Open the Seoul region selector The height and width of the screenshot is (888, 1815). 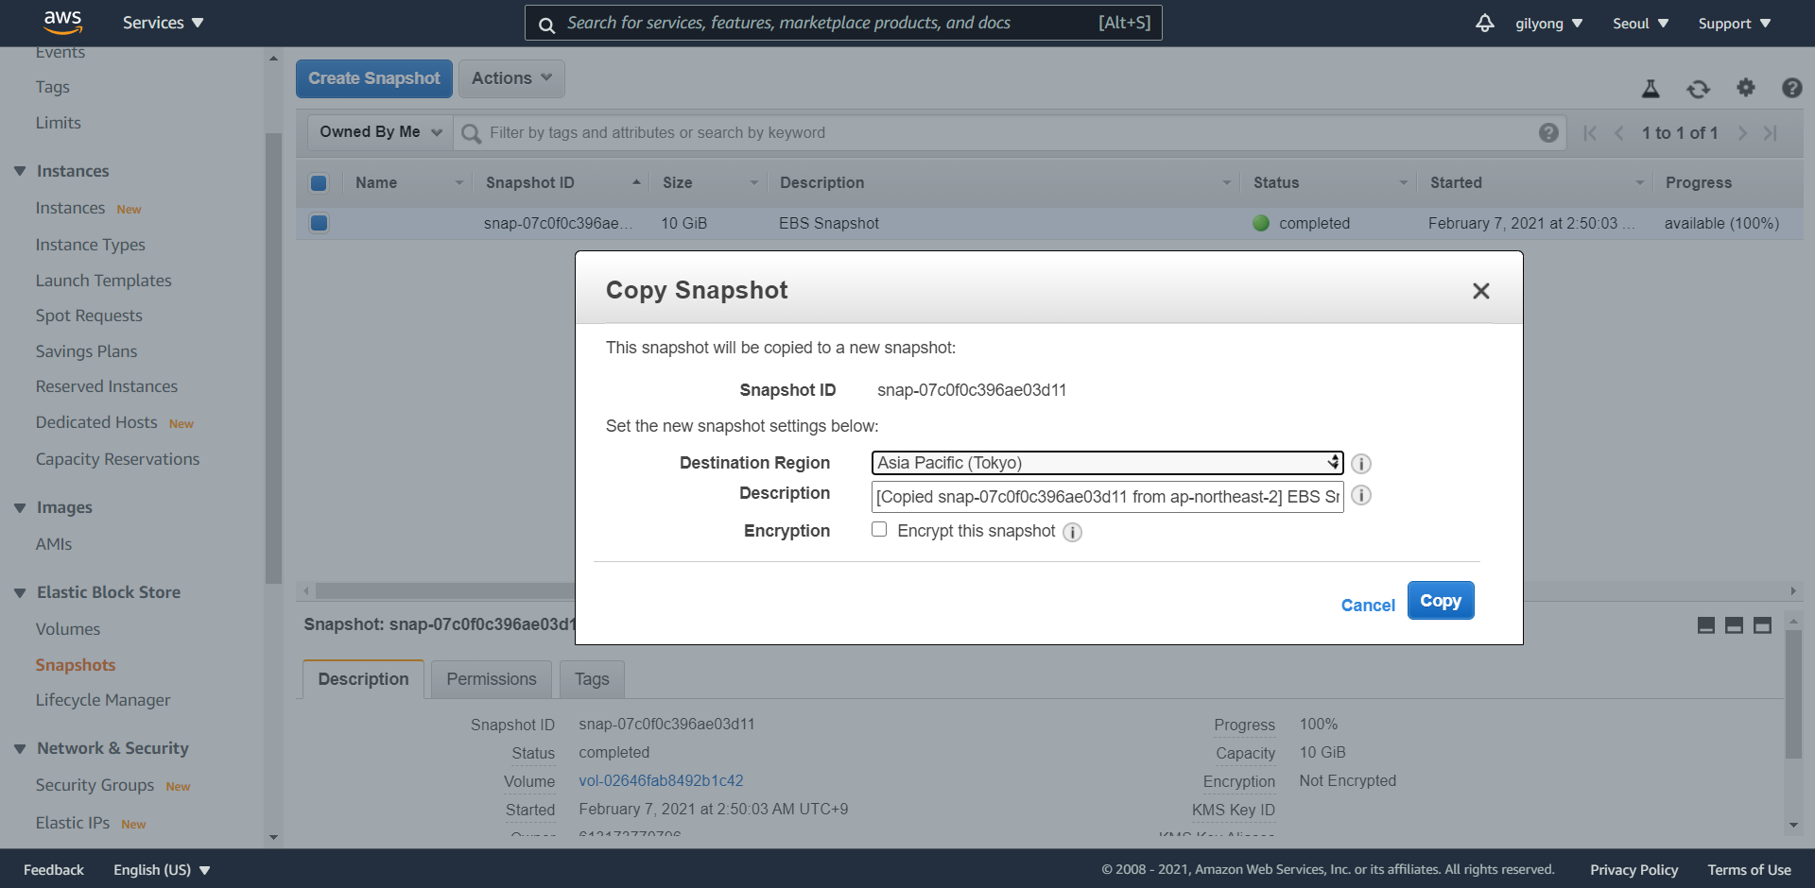coord(1640,24)
